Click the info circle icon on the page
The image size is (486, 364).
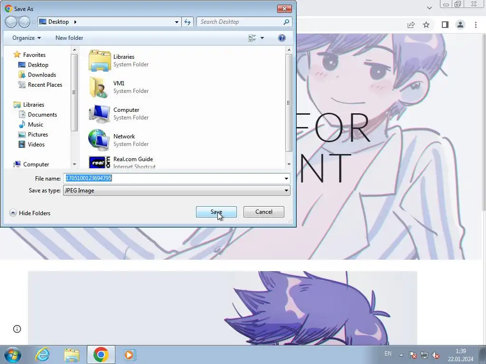(x=17, y=329)
